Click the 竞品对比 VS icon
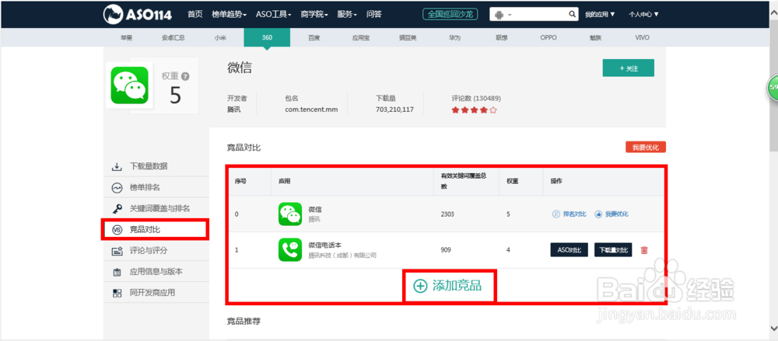778x341 pixels. point(117,229)
